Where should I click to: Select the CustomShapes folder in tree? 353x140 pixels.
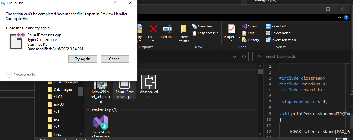[x=63, y=82]
